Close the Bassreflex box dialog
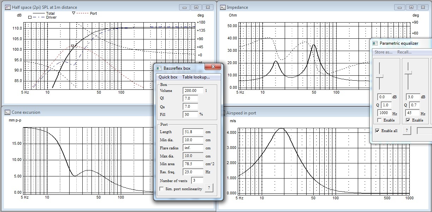This screenshot has height=212, width=432. pos(213,67)
